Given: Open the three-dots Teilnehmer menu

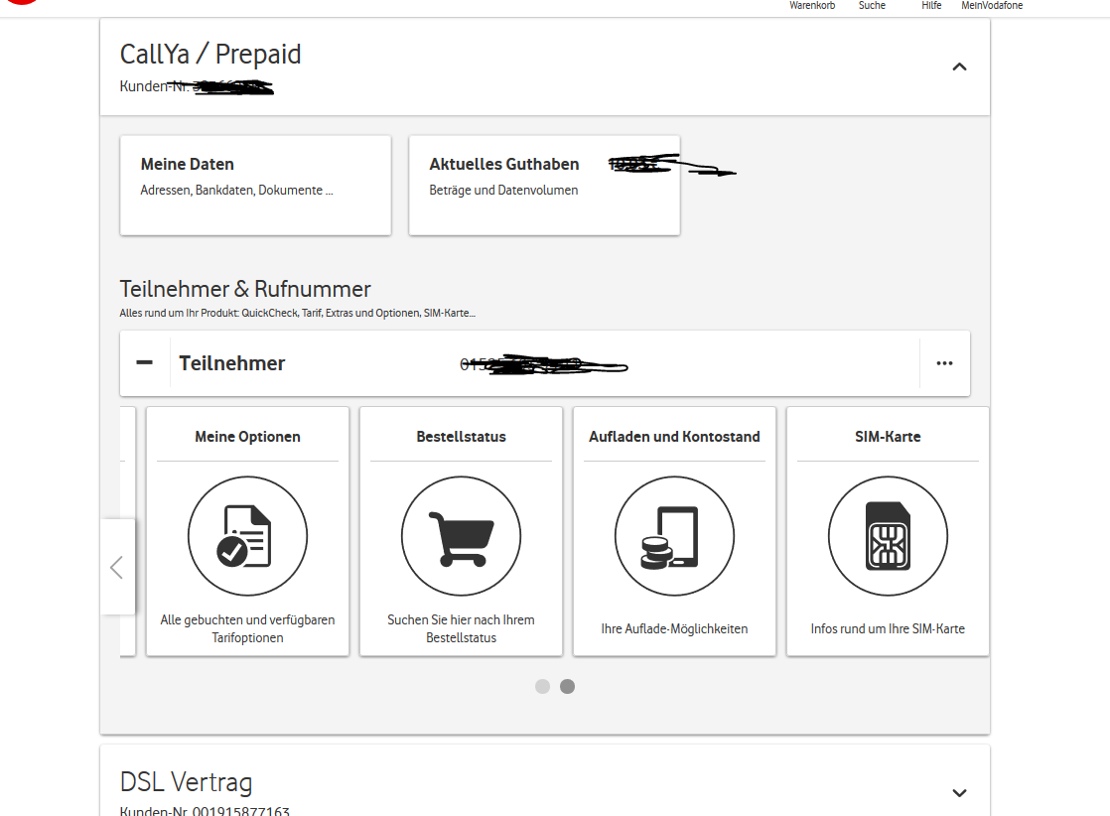Looking at the screenshot, I should [944, 363].
